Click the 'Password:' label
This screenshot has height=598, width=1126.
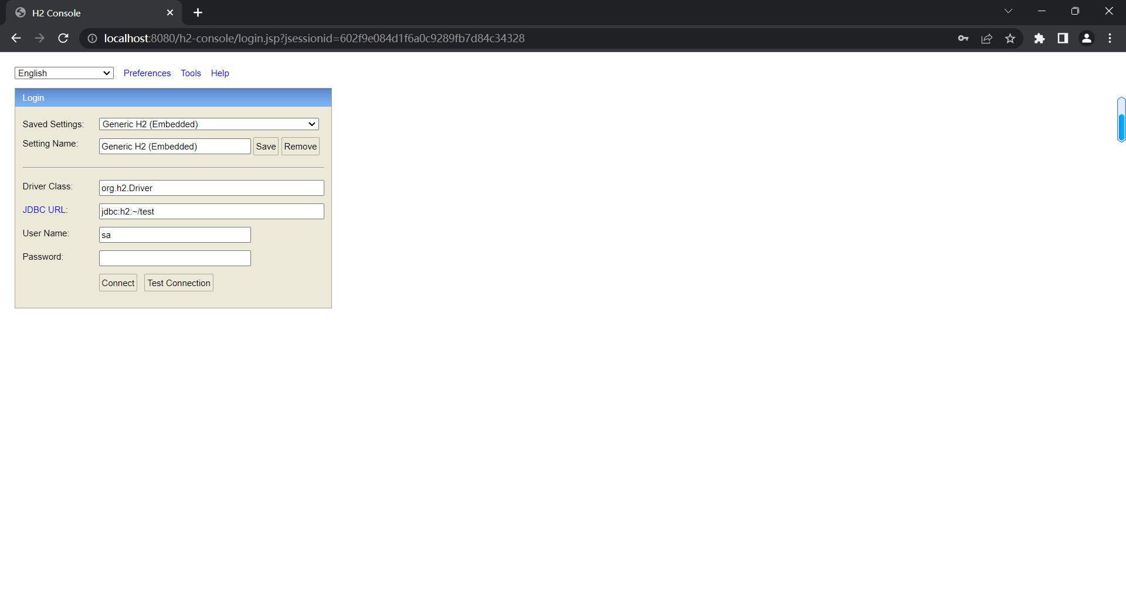click(43, 256)
